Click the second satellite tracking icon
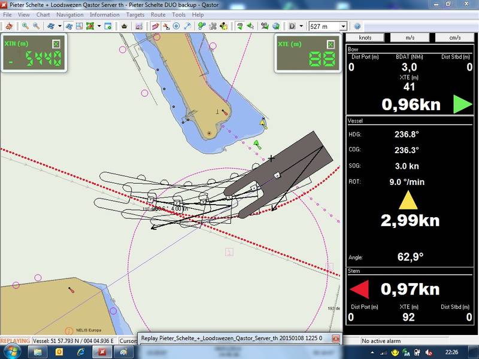Image resolution: width=479 pixels, height=359 pixels. [x=69, y=26]
